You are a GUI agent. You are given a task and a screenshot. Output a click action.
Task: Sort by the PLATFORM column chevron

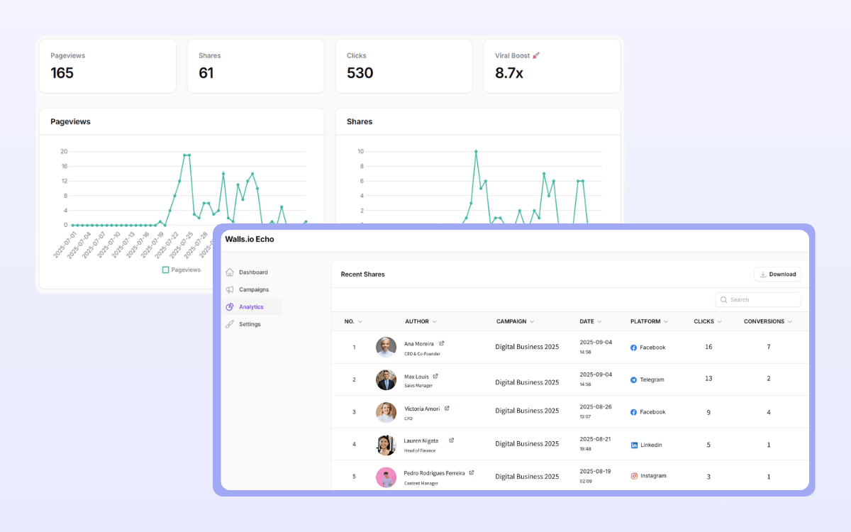666,322
